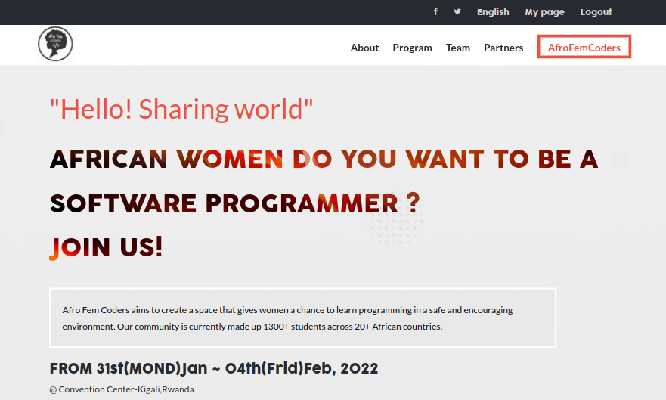Open the Twitter bird icon link

(x=457, y=12)
